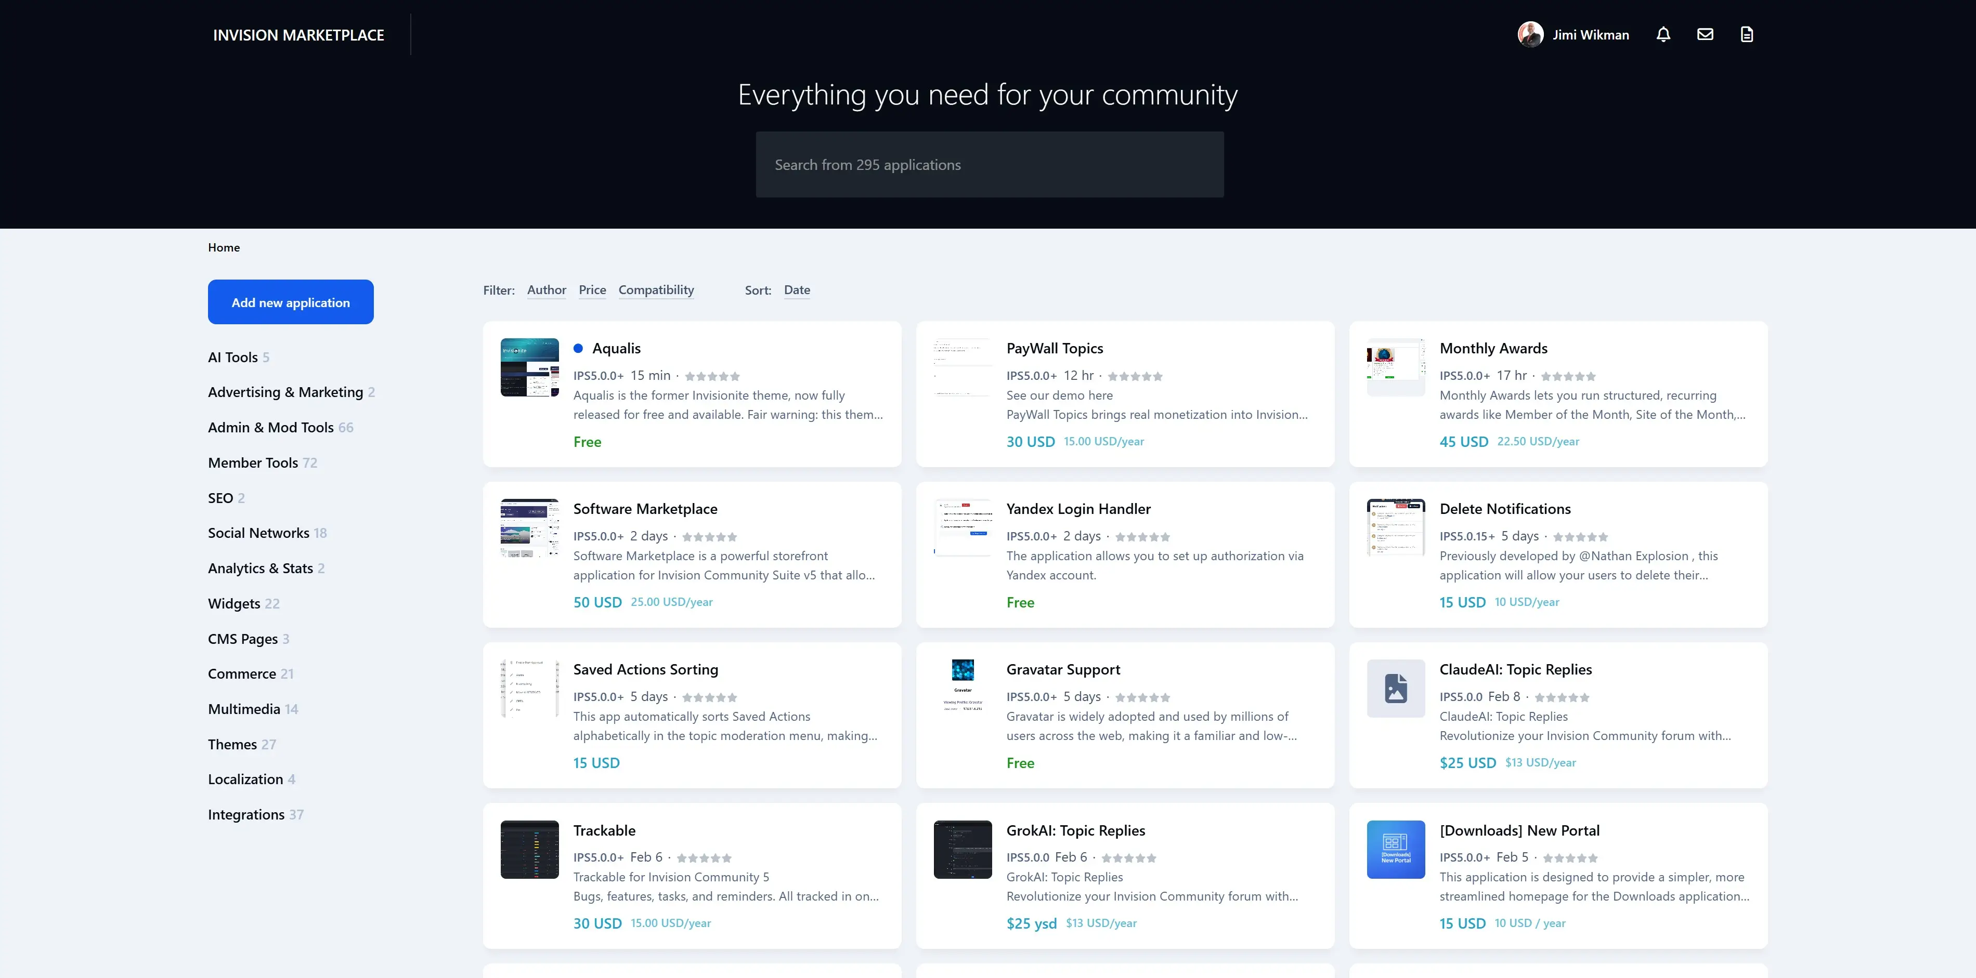Focus the Search from 295 applications field

989,165
